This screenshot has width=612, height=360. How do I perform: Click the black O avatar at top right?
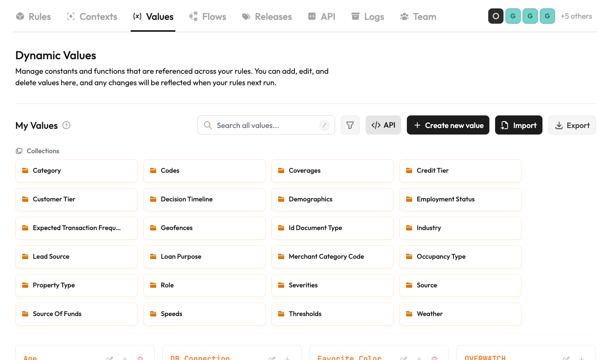coord(495,16)
